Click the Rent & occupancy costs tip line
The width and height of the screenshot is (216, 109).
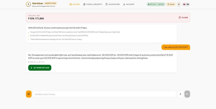75,32
